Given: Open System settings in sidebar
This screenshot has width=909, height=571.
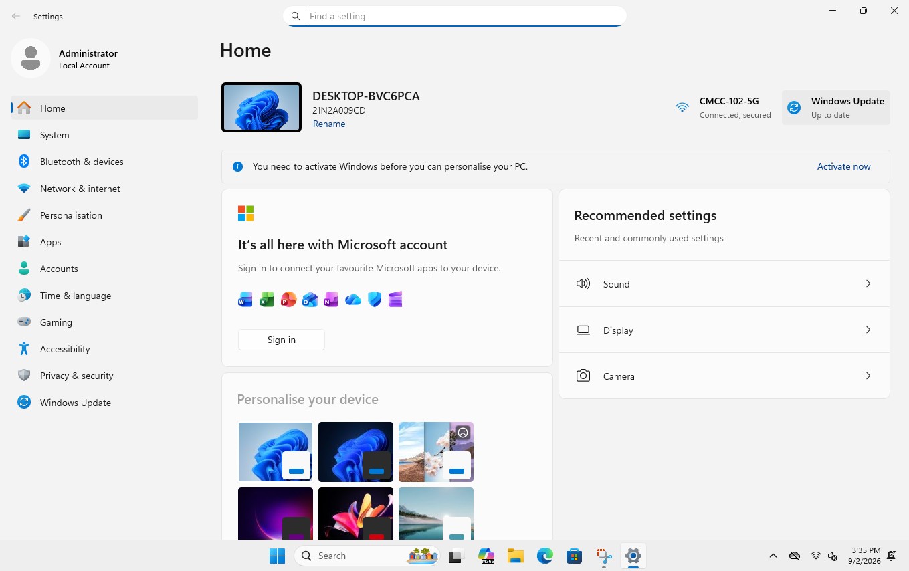Looking at the screenshot, I should pos(104,135).
